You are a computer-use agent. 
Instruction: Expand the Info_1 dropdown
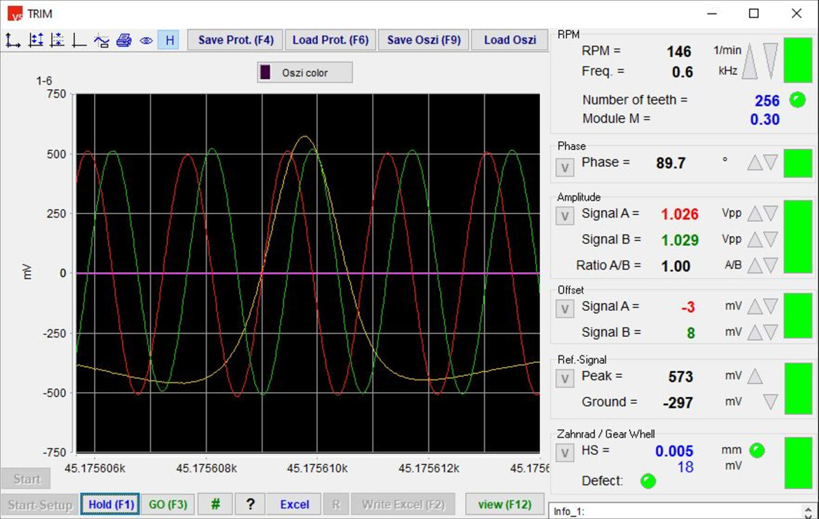809,511
